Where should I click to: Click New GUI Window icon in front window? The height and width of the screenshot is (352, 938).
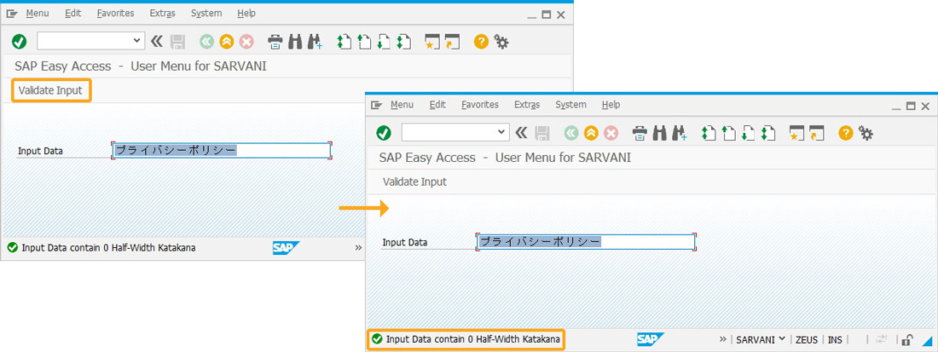[x=796, y=133]
